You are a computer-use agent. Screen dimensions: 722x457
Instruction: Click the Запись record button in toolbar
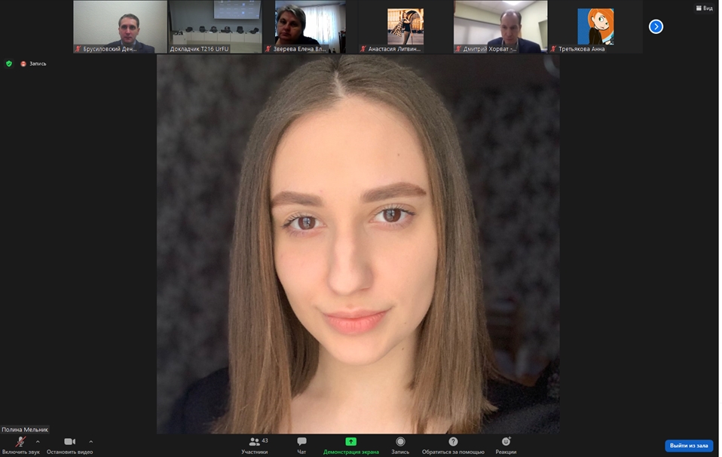[x=400, y=446]
